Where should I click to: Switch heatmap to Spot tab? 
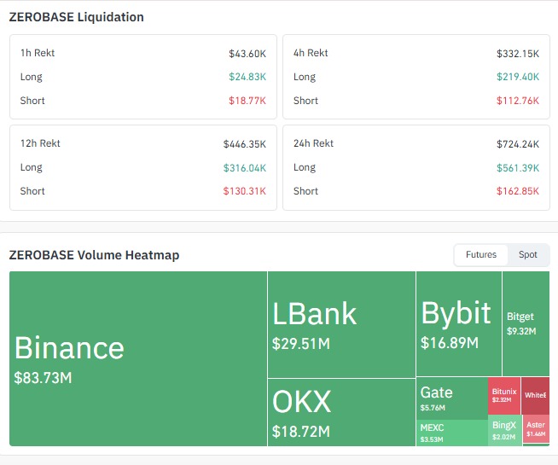point(528,255)
